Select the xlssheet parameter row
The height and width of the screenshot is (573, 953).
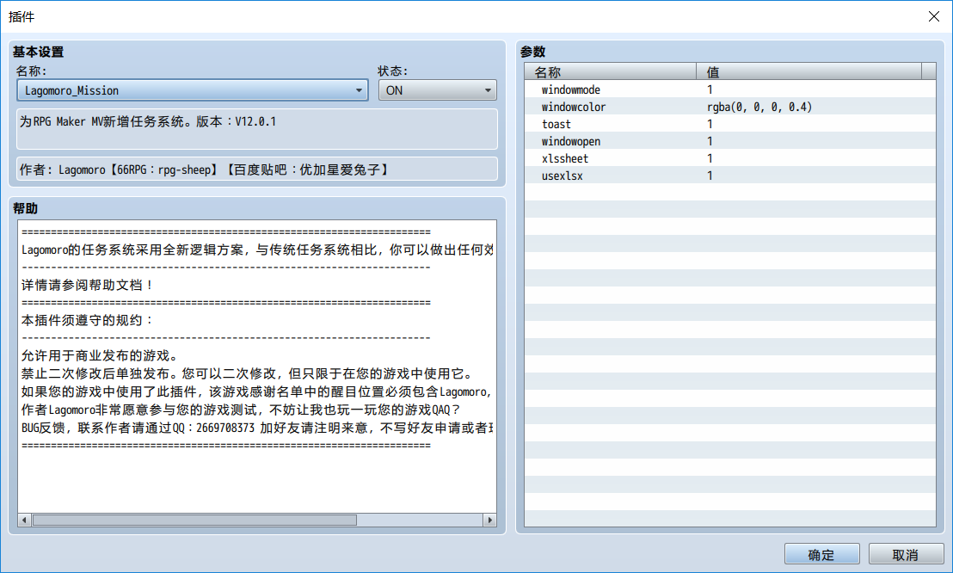[x=730, y=158]
